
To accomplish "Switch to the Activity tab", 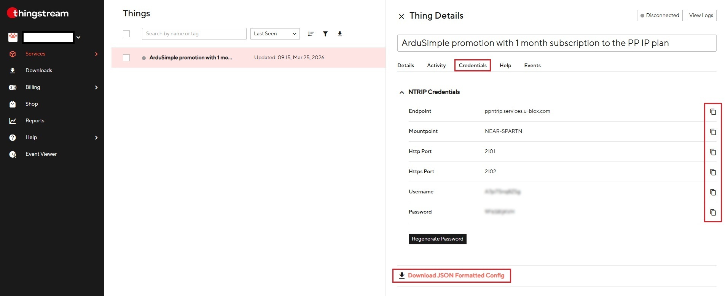I will tap(436, 65).
